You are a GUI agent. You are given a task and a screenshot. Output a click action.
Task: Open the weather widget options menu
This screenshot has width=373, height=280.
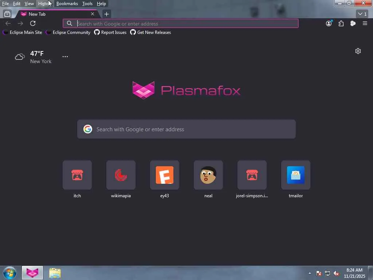[65, 57]
